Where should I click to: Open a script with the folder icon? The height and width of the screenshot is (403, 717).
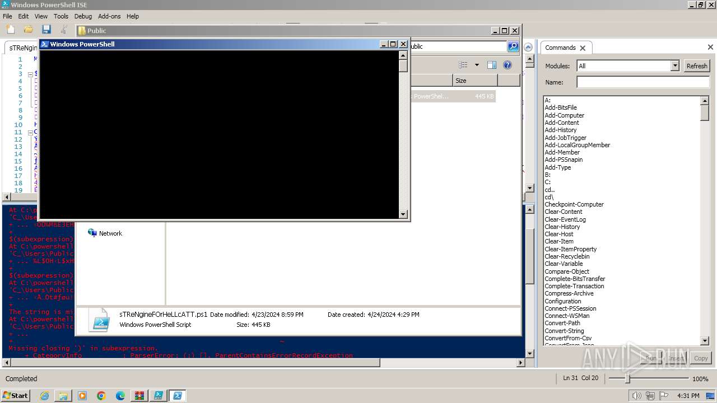(28, 30)
